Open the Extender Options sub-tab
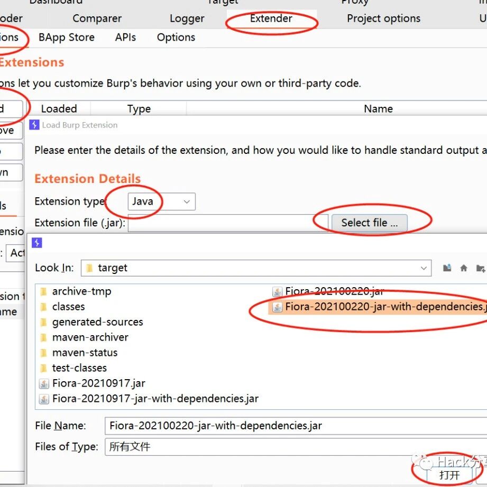The width and height of the screenshot is (487, 487). tap(176, 37)
